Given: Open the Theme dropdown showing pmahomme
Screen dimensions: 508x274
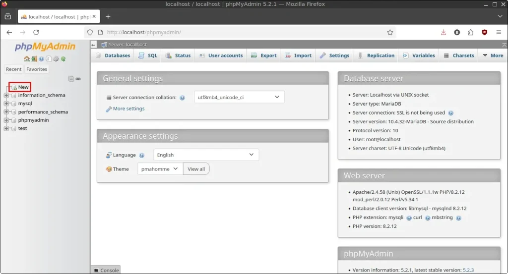Looking at the screenshot, I should [x=160, y=169].
